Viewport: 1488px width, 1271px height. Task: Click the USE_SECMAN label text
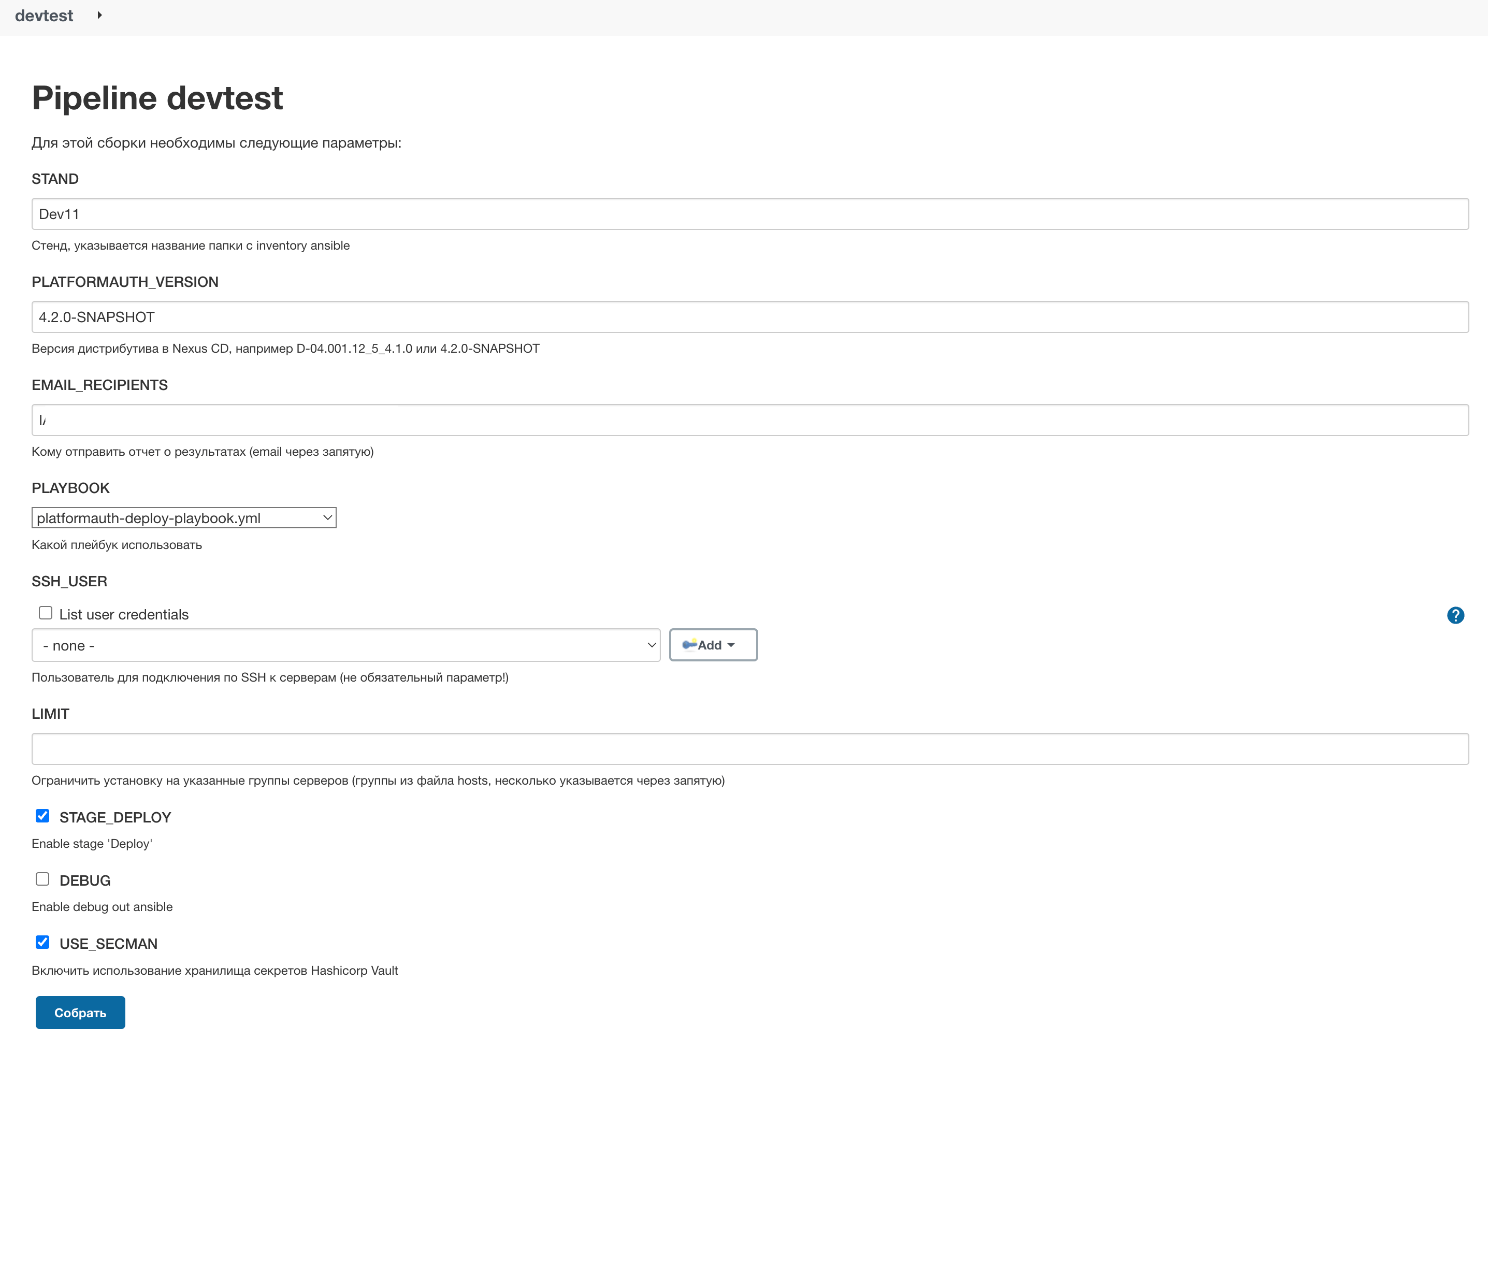(108, 944)
